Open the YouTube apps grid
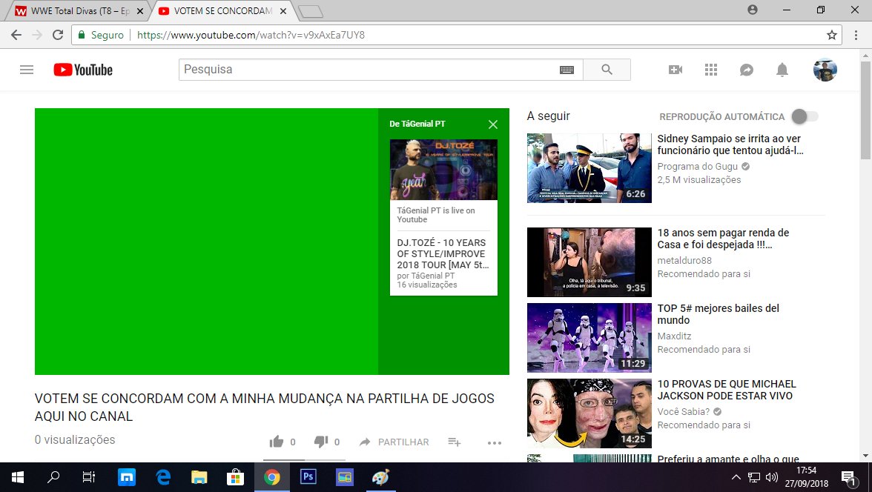This screenshot has width=872, height=492. click(710, 70)
